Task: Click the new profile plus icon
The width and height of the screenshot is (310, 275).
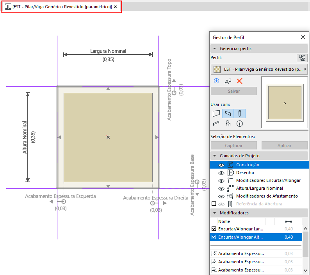Action: [x=216, y=81]
